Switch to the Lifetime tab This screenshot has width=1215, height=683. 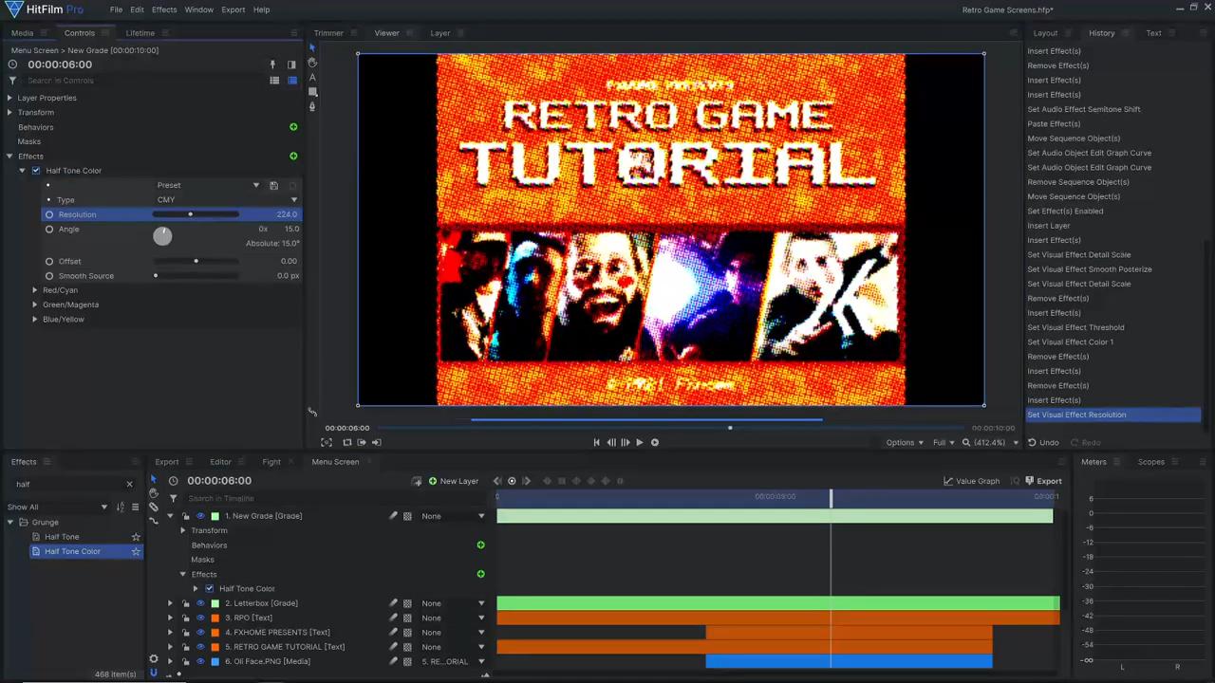coord(140,32)
